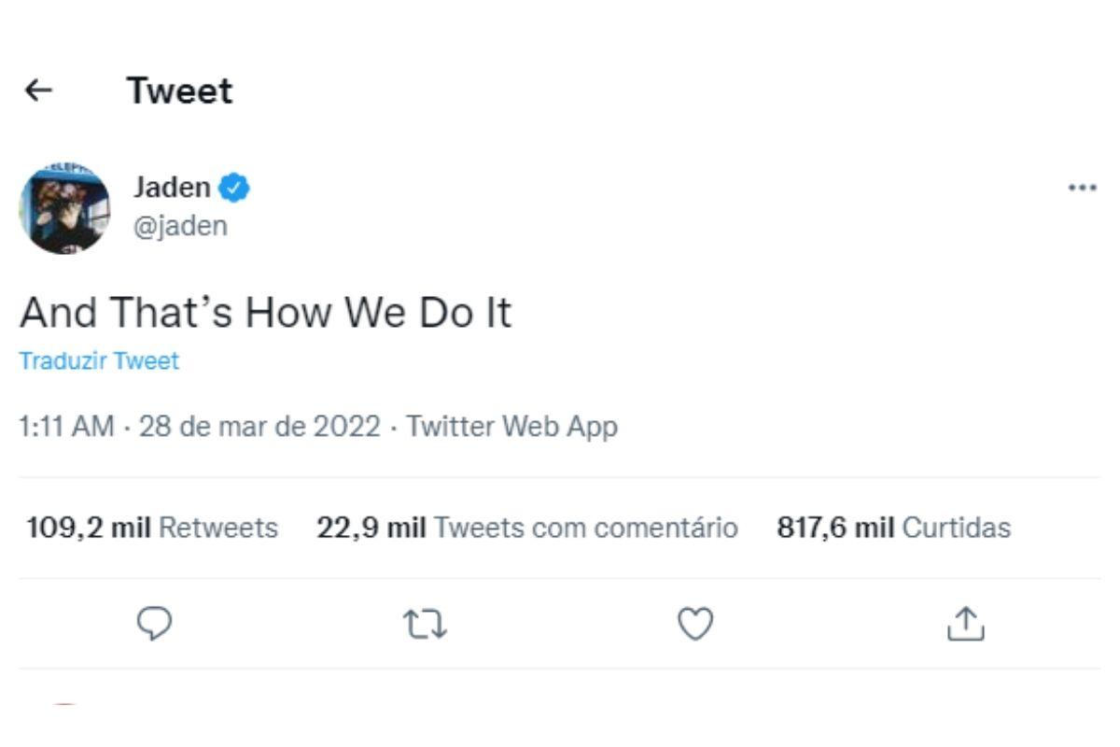The image size is (1120, 747).
Task: Open Jaden's profile picture
Action: tap(64, 208)
